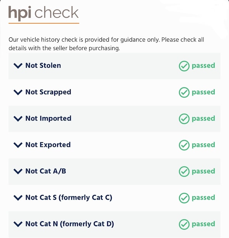Expand the Not Imported chevron
The height and width of the screenshot is (238, 229).
pyautogui.click(x=18, y=119)
